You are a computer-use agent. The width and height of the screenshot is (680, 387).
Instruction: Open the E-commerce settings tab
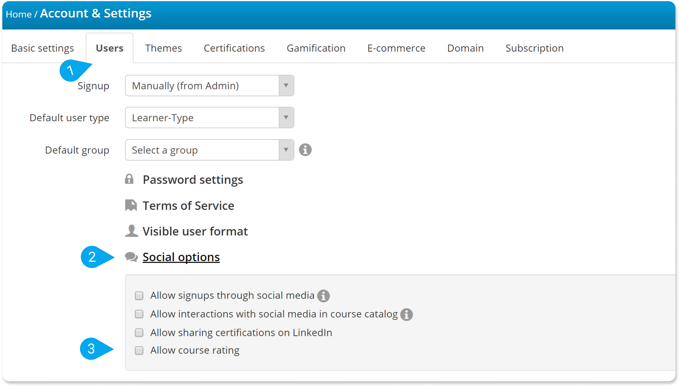(397, 48)
